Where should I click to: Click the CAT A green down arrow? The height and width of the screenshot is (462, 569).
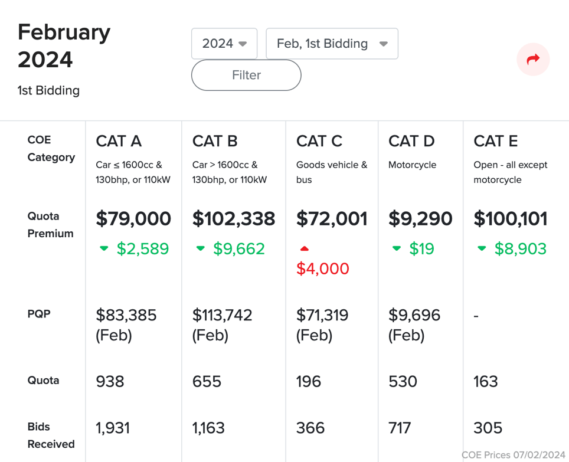coord(104,248)
